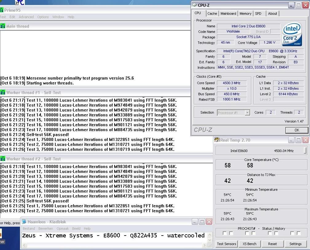Maximize the Kladblok notepad window
Viewport: 310px width, 250px height.
[x=202, y=222]
